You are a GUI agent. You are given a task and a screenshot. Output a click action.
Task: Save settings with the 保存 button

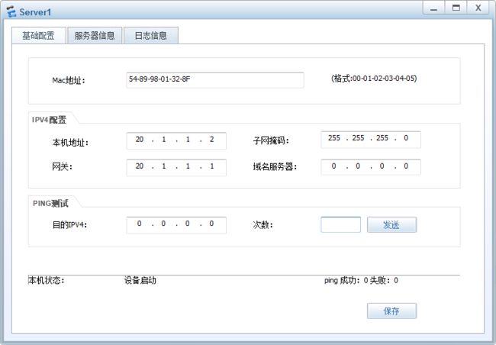[x=391, y=311]
